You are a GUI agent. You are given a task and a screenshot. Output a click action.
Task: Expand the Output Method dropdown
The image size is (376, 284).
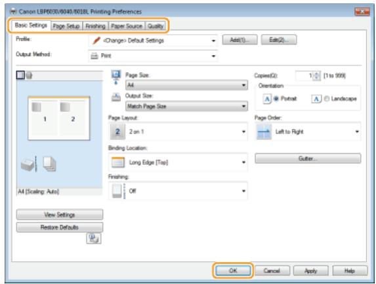(x=153, y=56)
